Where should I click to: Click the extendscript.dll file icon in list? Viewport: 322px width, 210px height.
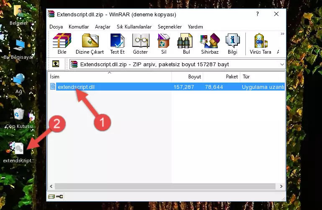click(53, 86)
